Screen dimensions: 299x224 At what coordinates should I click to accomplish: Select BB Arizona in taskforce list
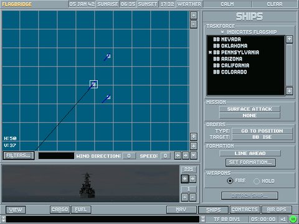[227, 59]
